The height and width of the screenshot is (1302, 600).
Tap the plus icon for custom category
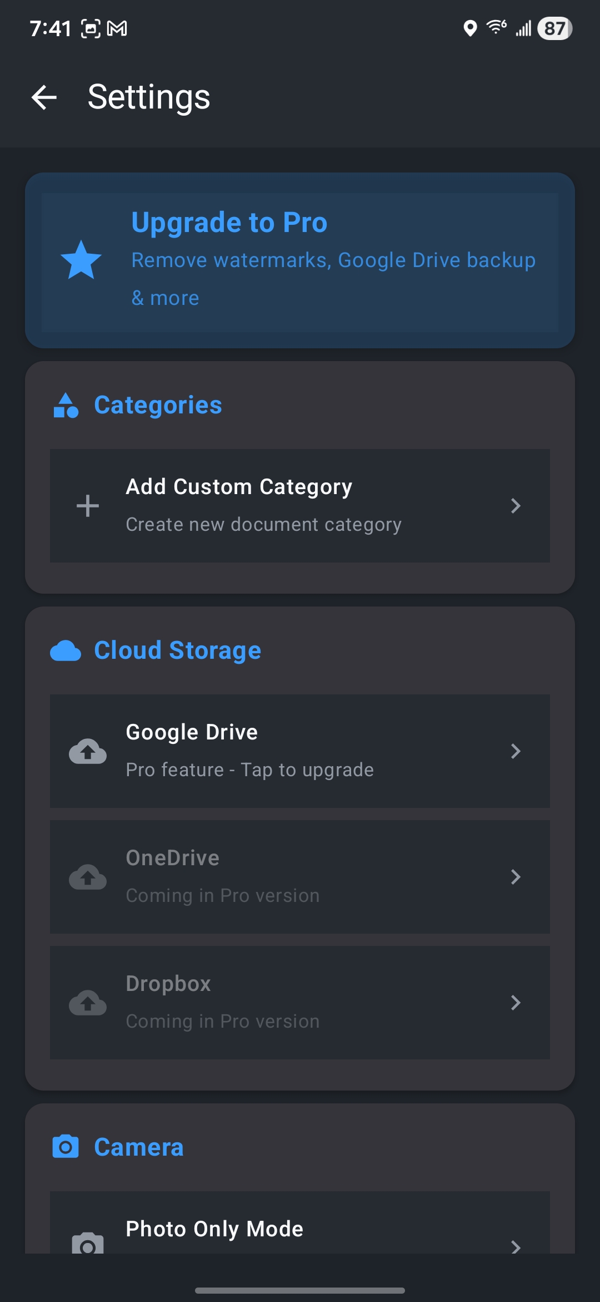[88, 506]
